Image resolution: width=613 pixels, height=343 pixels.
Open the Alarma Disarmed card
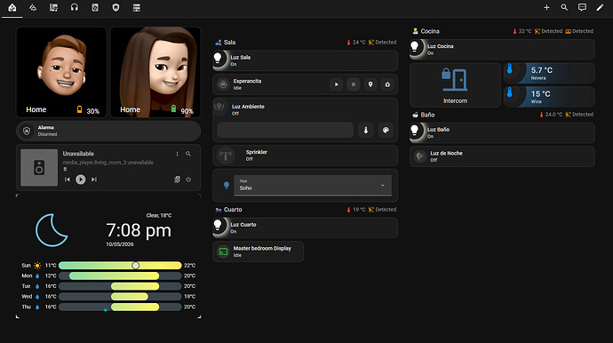[108, 131]
